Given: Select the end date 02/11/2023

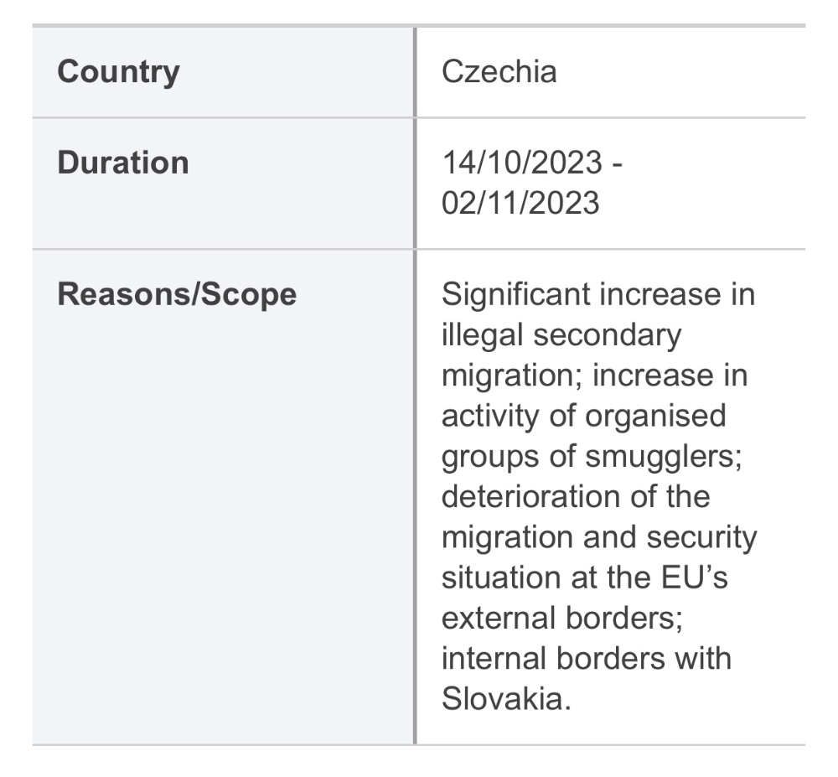Looking at the screenshot, I should click(x=520, y=203).
